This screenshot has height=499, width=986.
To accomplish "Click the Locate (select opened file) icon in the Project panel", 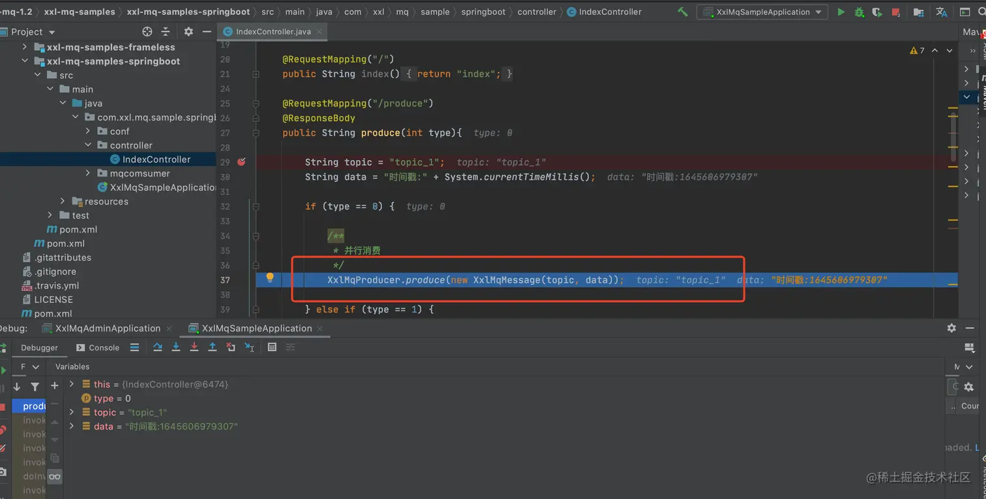I will [x=147, y=31].
